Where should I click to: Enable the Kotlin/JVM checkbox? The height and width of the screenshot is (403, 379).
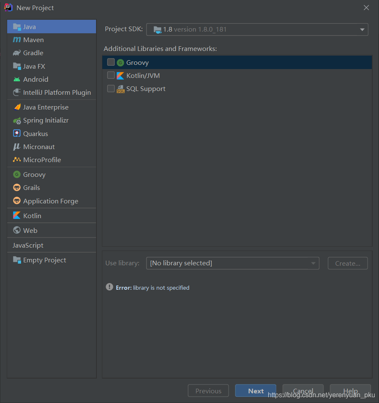(111, 75)
